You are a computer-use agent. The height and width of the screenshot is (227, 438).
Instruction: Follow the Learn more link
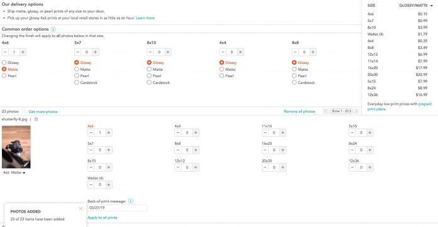point(145,18)
